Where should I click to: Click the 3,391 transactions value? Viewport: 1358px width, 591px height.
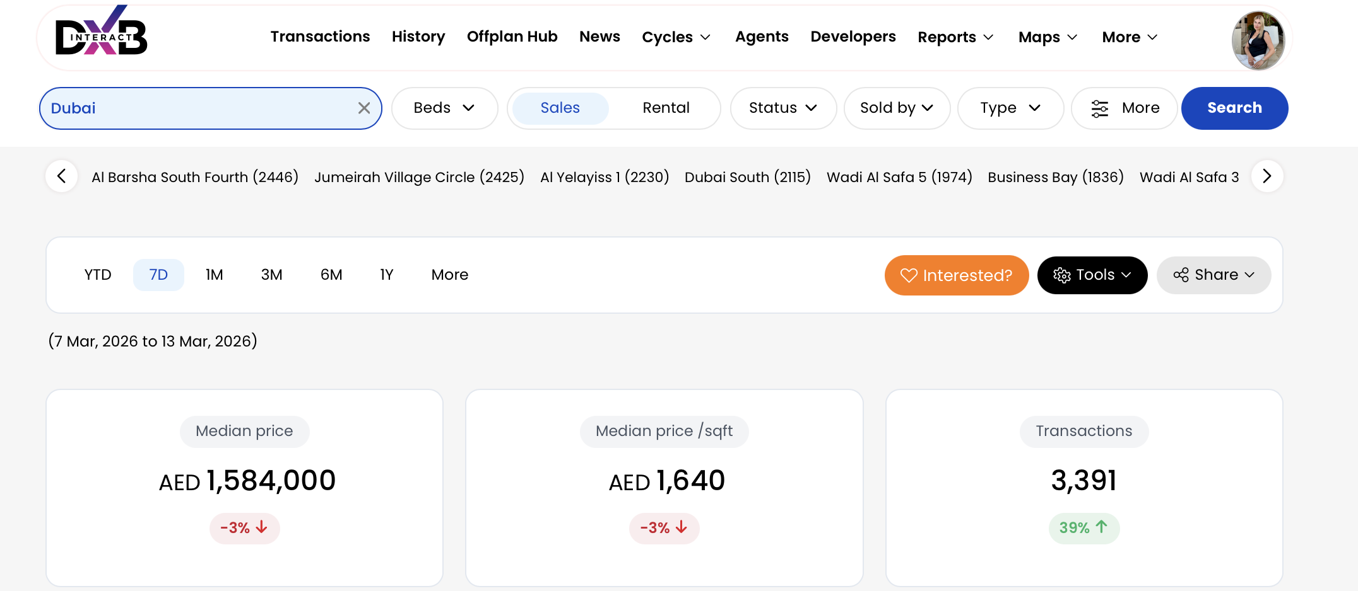[1083, 481]
